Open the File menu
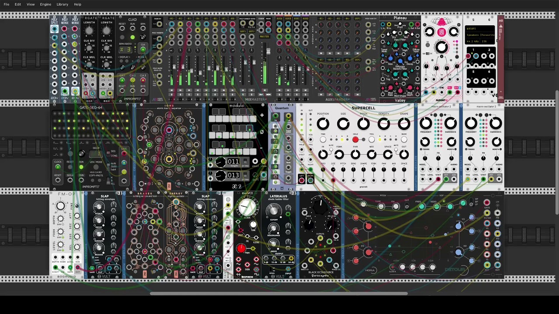559x314 pixels. coord(7,4)
